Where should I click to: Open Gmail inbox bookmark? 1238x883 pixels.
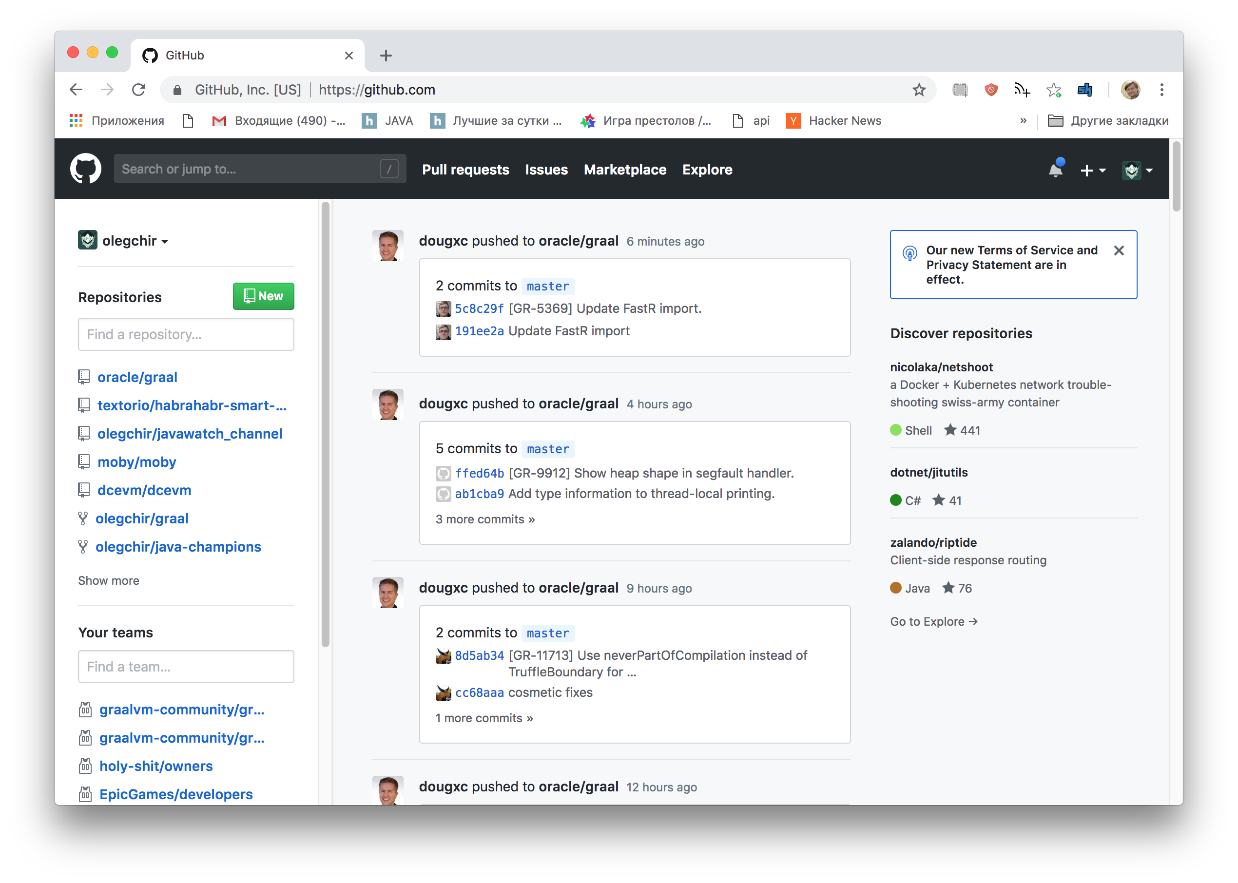(x=279, y=121)
